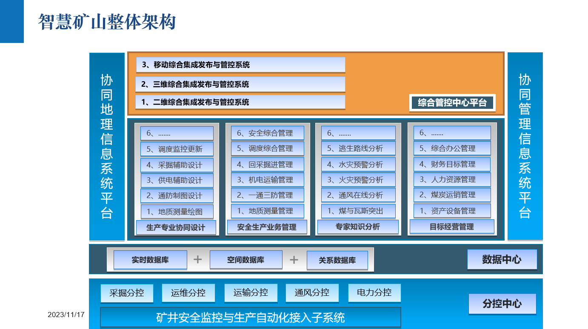Select 2、煤炭运销管理 box

tap(452, 195)
